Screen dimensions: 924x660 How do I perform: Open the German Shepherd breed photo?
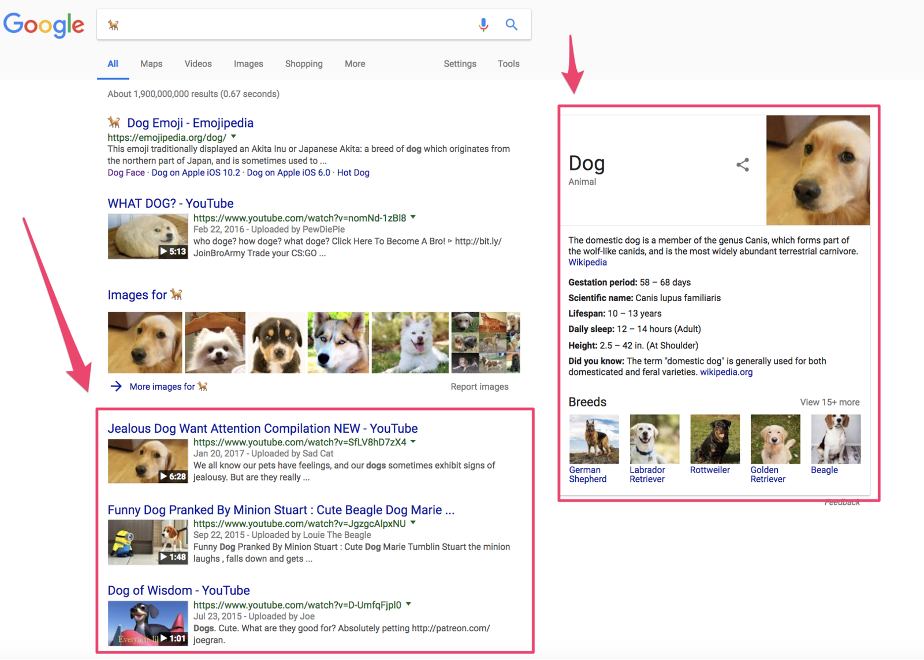(x=594, y=439)
